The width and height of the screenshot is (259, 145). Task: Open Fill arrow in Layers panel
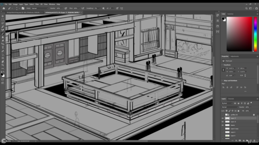[251, 111]
